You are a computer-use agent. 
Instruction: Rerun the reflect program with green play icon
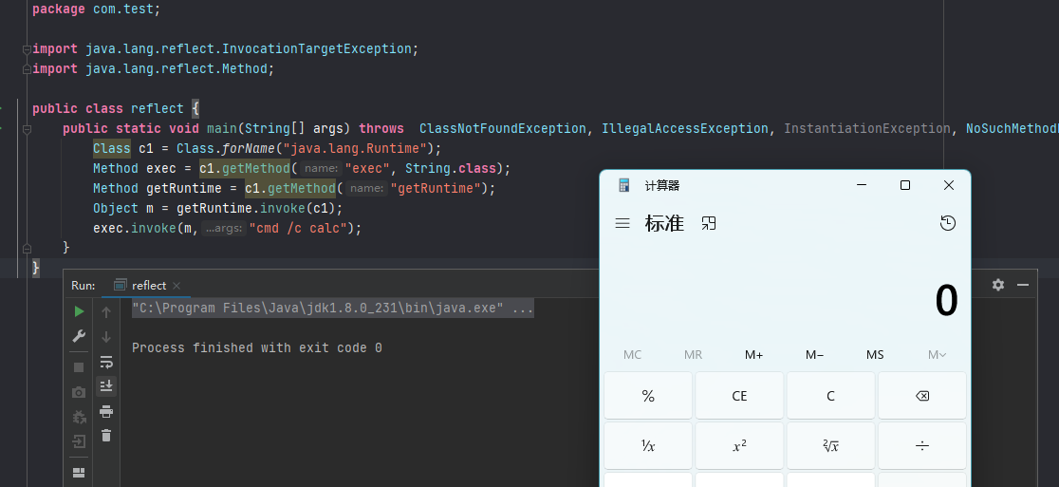click(79, 311)
